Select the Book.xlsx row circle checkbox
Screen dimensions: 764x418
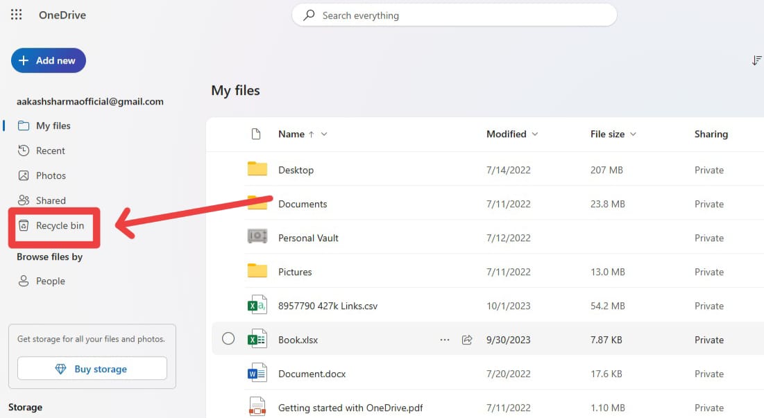coord(228,339)
